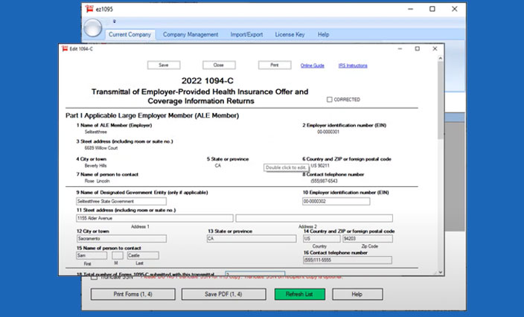The image size is (524, 317).
Task: Click the Edit 1094-C dialog title icon
Action: 65,49
